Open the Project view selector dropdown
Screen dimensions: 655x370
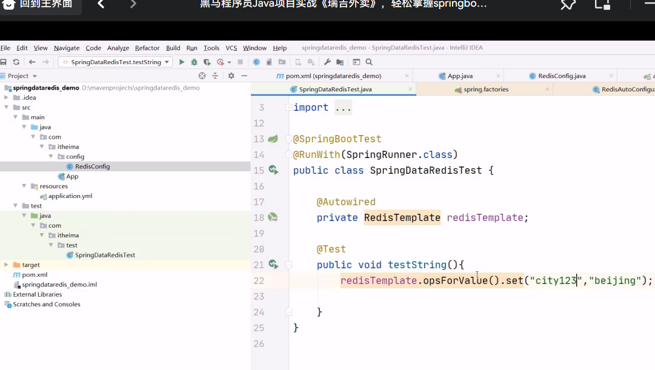pos(35,76)
